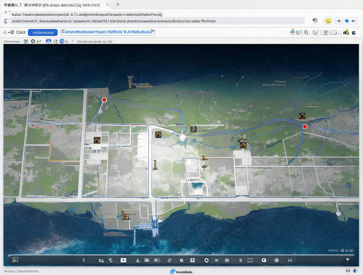
Task: Open the blue outlined link field beside the blue button
Action: click(108, 32)
